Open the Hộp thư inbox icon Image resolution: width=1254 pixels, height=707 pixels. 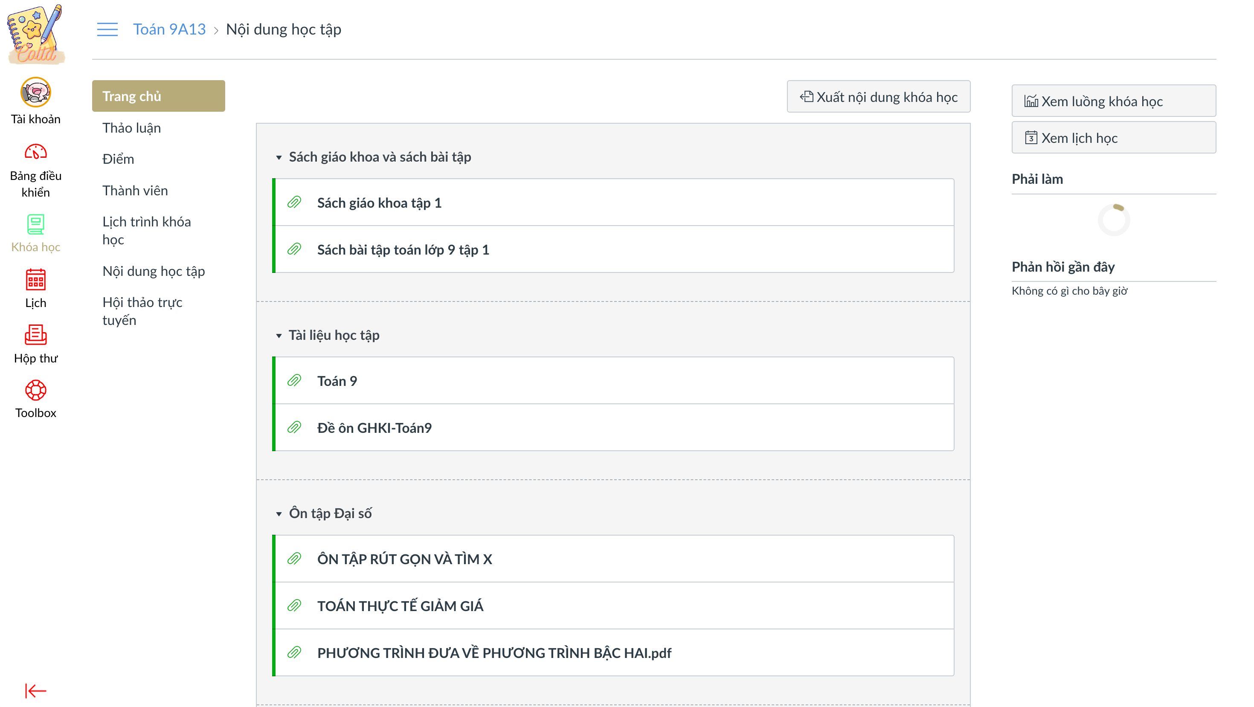pos(35,335)
